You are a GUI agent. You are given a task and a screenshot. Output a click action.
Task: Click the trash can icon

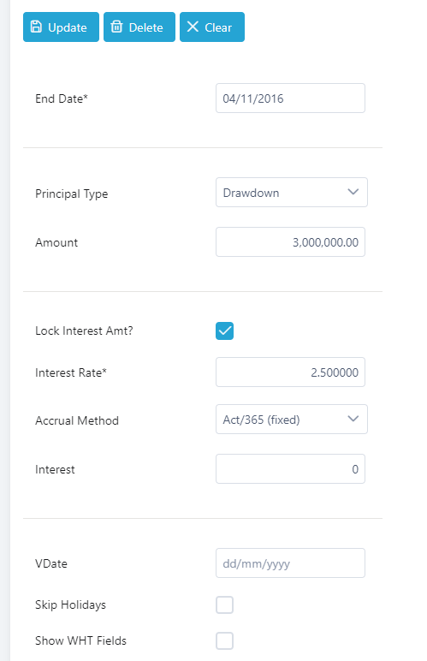116,27
